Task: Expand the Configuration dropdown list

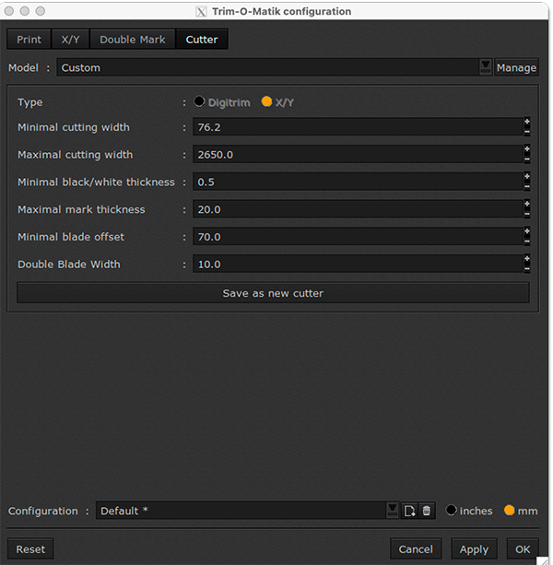Action: coord(393,511)
